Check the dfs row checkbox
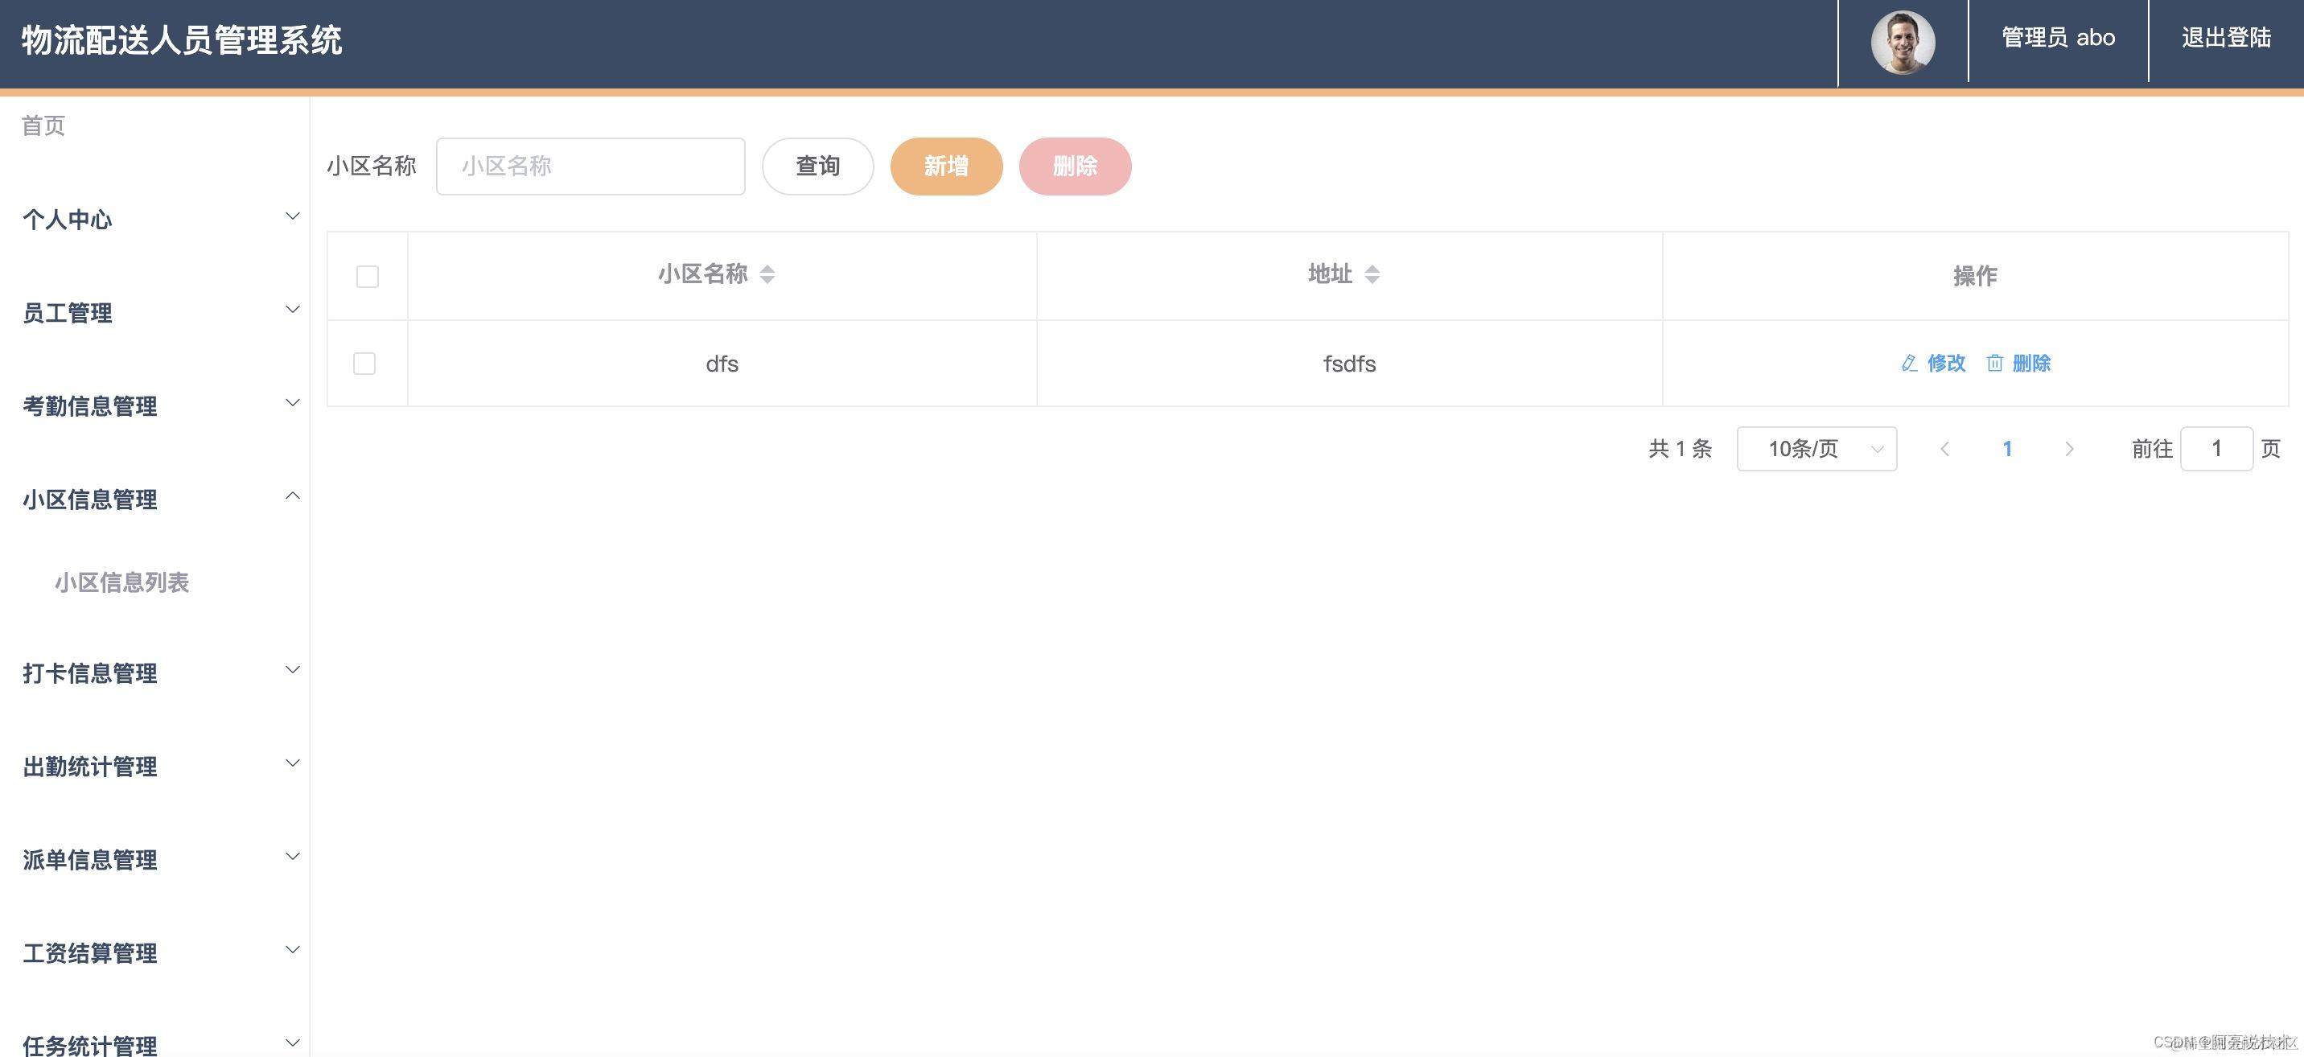 coord(364,364)
